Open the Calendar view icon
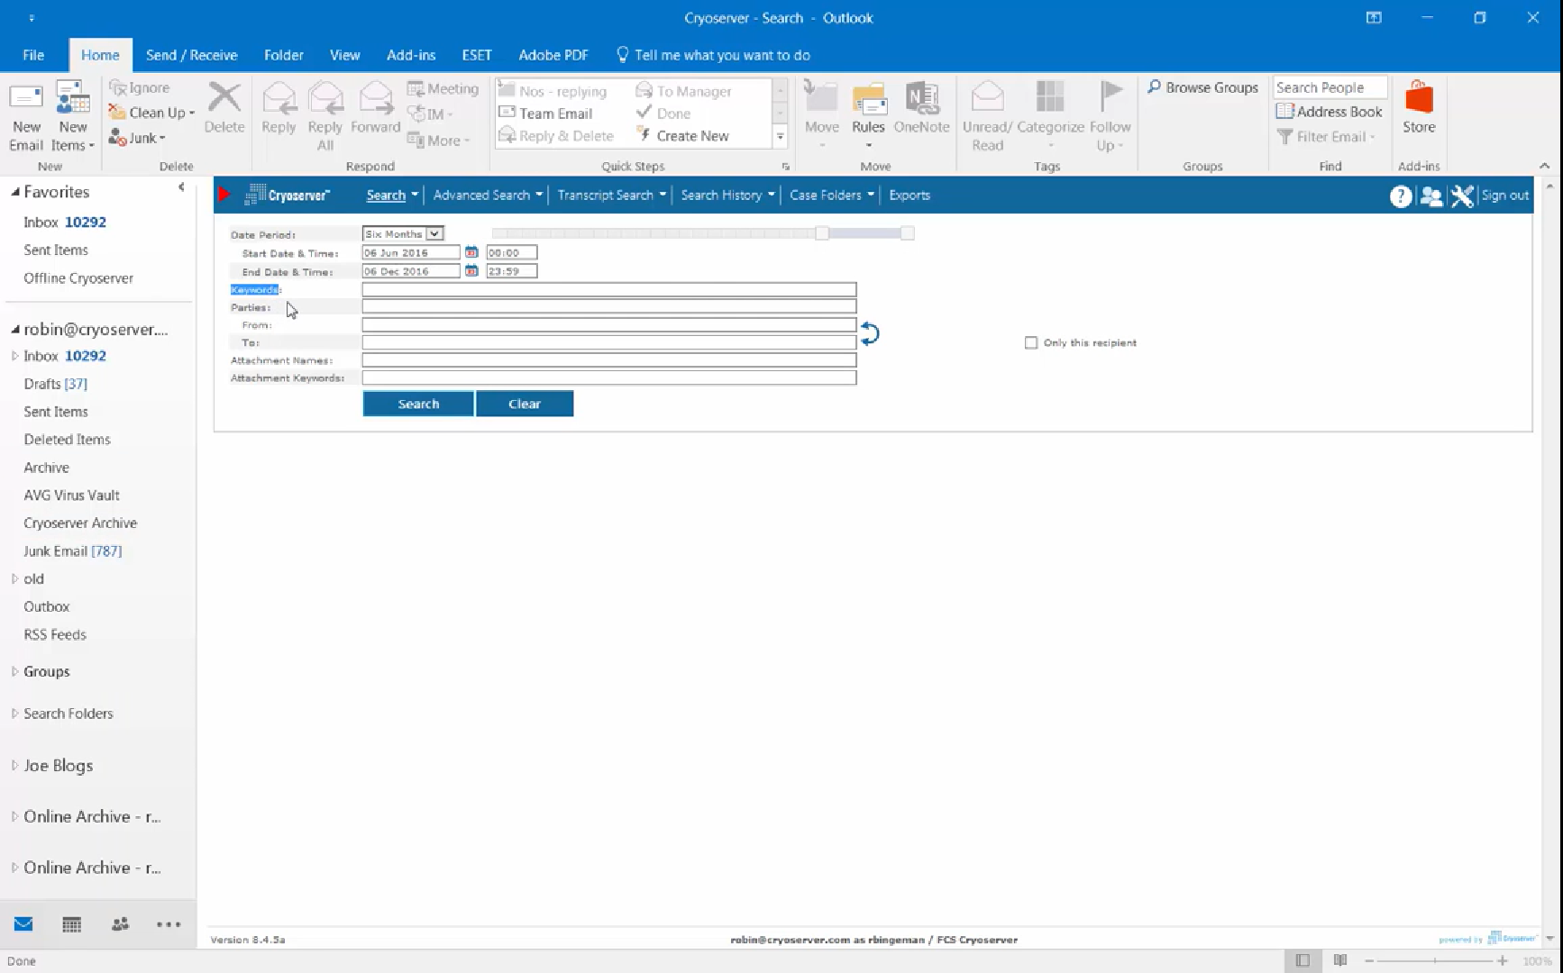Screen dimensions: 1563x973 pos(71,924)
